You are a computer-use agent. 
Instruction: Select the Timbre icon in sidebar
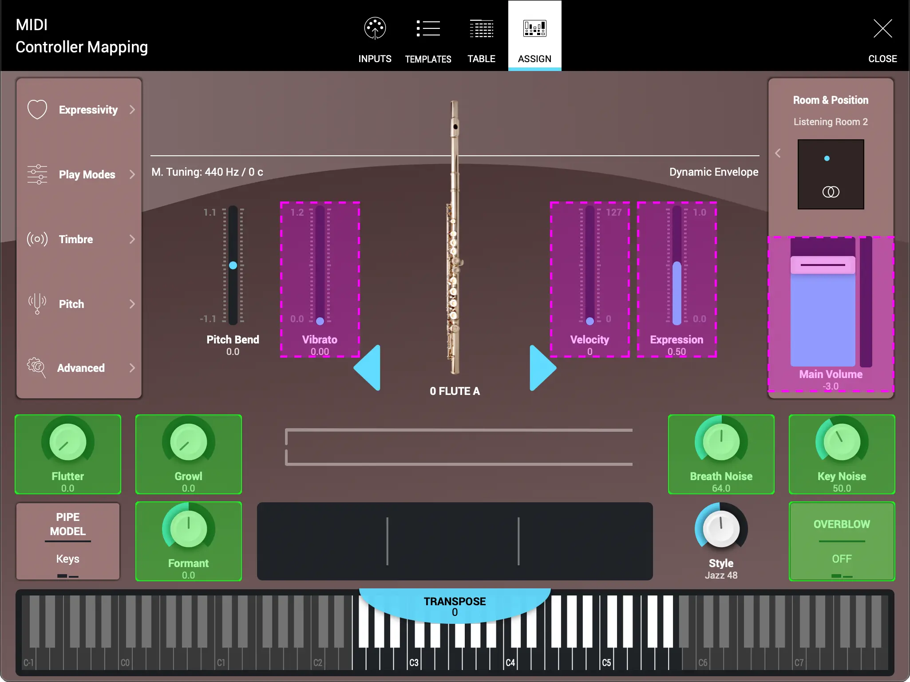[37, 239]
